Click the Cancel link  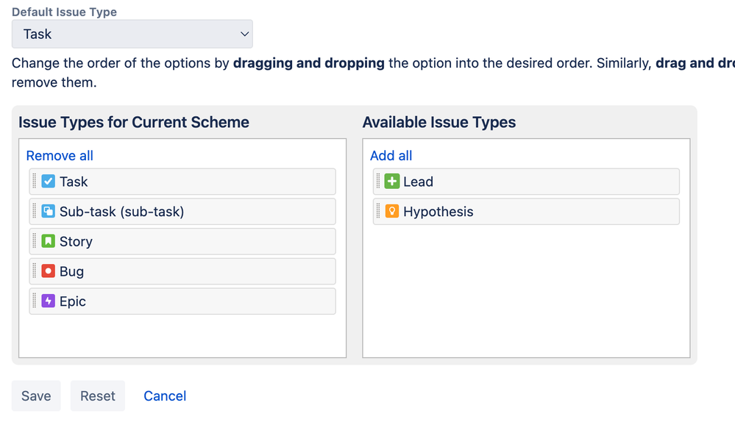click(165, 396)
